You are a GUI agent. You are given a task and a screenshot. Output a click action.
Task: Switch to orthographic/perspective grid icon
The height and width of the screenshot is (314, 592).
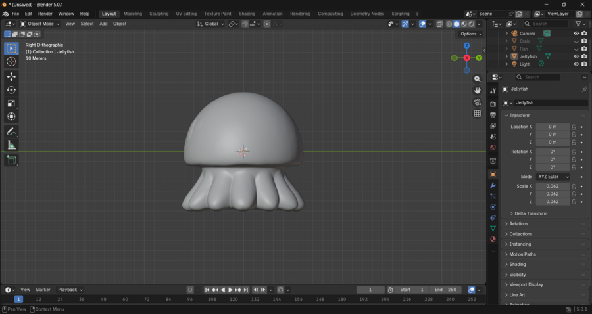pos(478,114)
